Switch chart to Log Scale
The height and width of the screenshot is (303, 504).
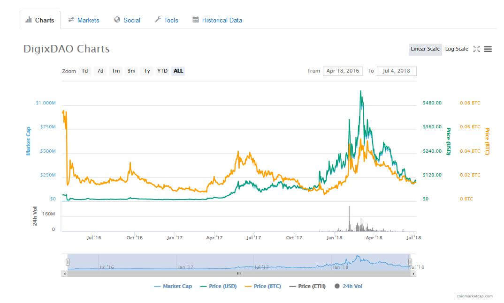tap(457, 49)
